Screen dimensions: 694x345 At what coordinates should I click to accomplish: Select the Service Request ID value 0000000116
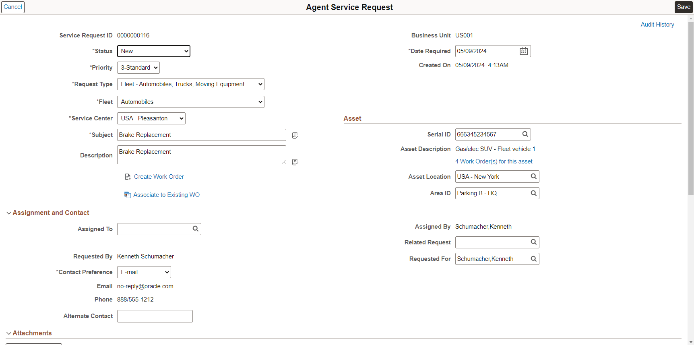point(133,35)
